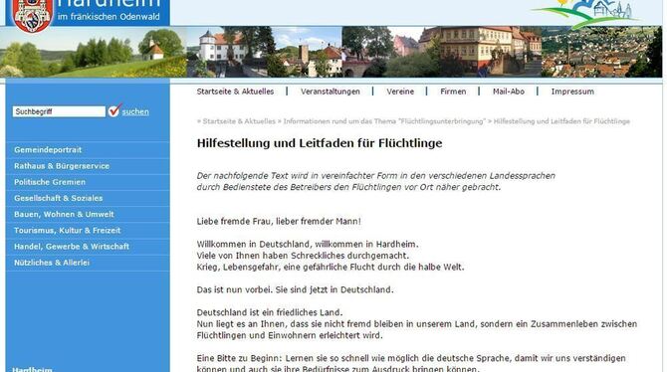Click the banner aerial photo of the town

click(x=601, y=52)
